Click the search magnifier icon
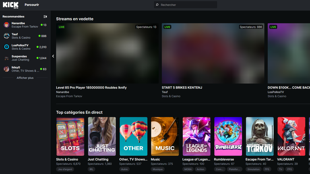 pyautogui.click(x=157, y=5)
